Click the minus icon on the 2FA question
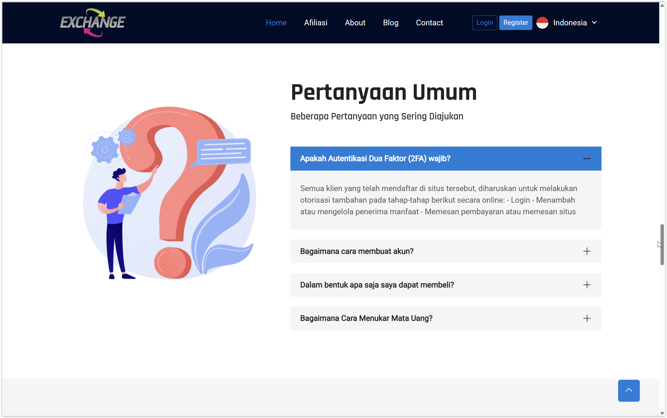This screenshot has width=667, height=418. coord(587,158)
